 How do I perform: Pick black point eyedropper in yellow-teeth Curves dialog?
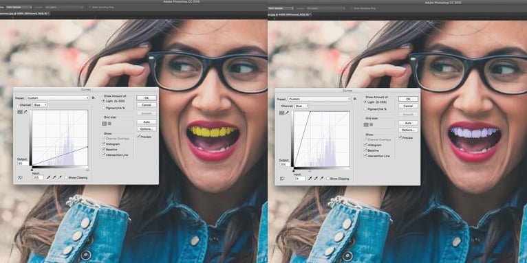point(49,177)
